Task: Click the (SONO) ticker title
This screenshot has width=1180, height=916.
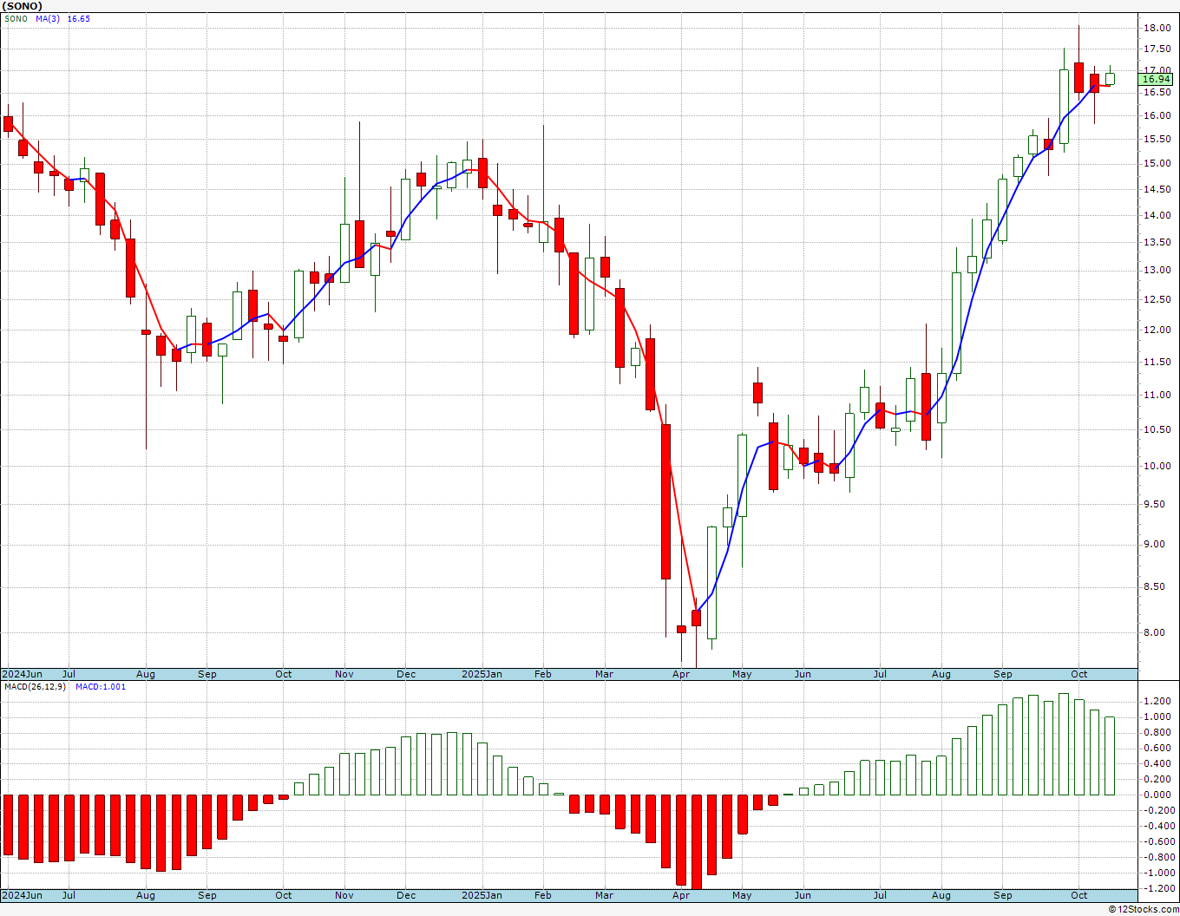Action: point(23,6)
